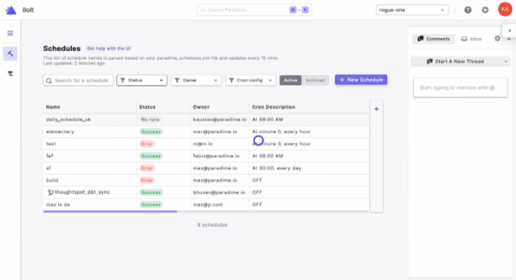Click the comments panel settings gear
516x280 pixels.
click(x=497, y=39)
